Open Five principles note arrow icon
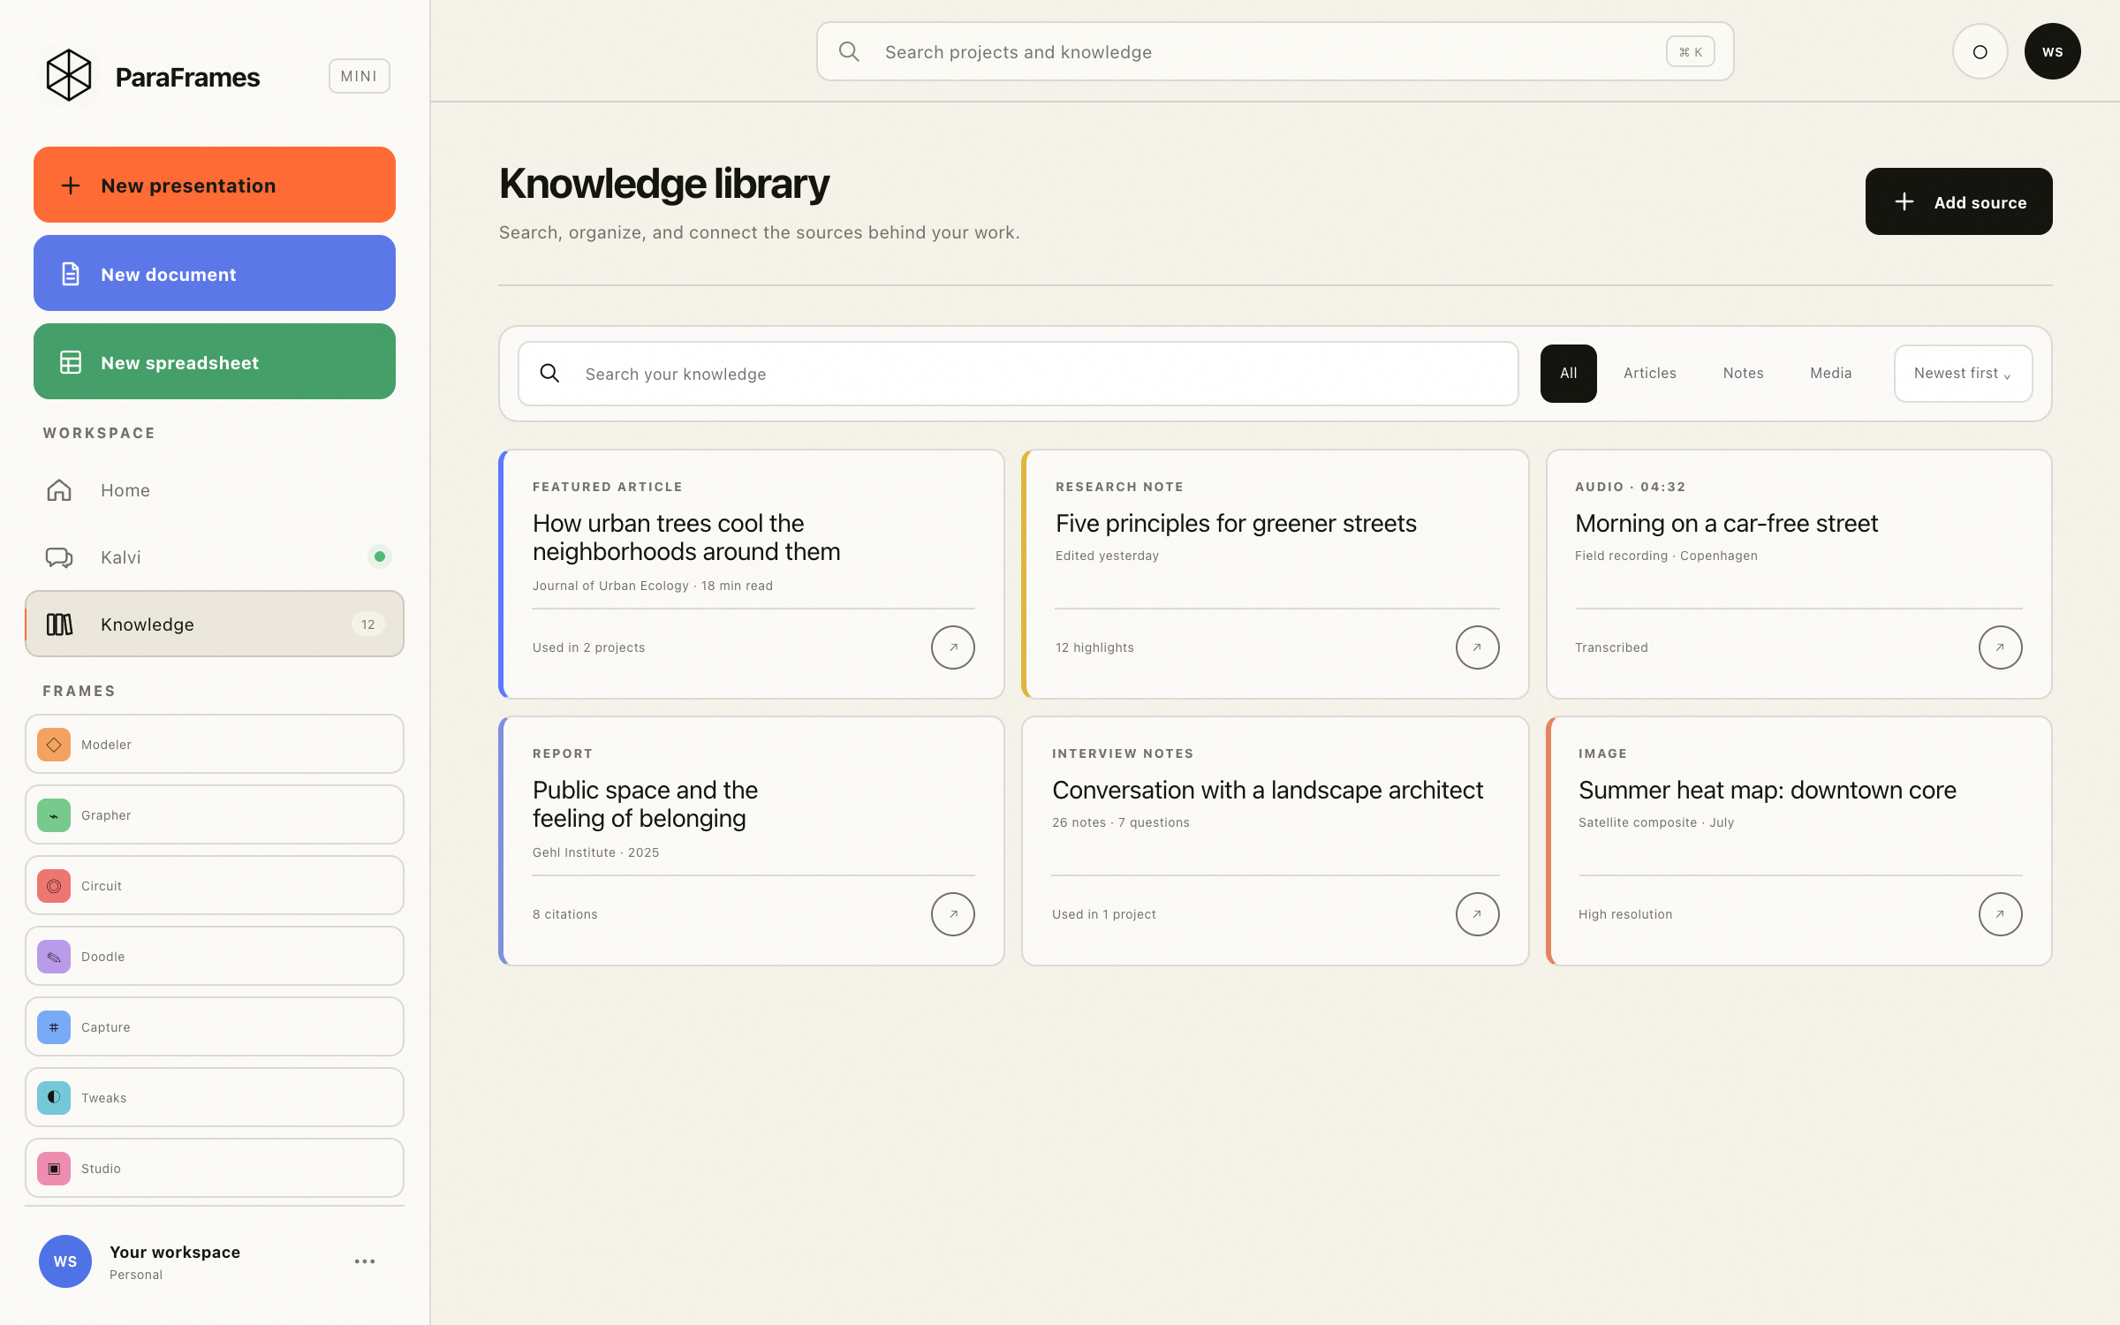The height and width of the screenshot is (1325, 2120). pos(1478,647)
